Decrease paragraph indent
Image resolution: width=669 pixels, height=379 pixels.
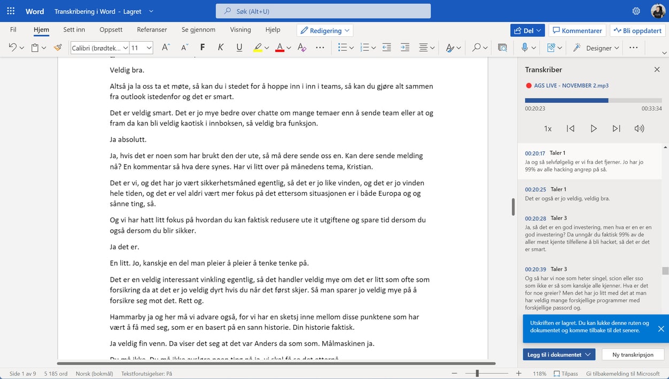(386, 48)
